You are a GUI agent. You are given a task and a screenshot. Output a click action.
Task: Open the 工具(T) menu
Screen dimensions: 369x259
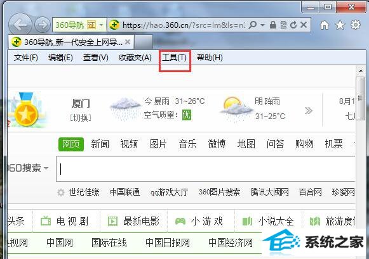tap(175, 58)
